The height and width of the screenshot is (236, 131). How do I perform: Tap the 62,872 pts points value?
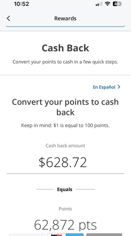65,225
